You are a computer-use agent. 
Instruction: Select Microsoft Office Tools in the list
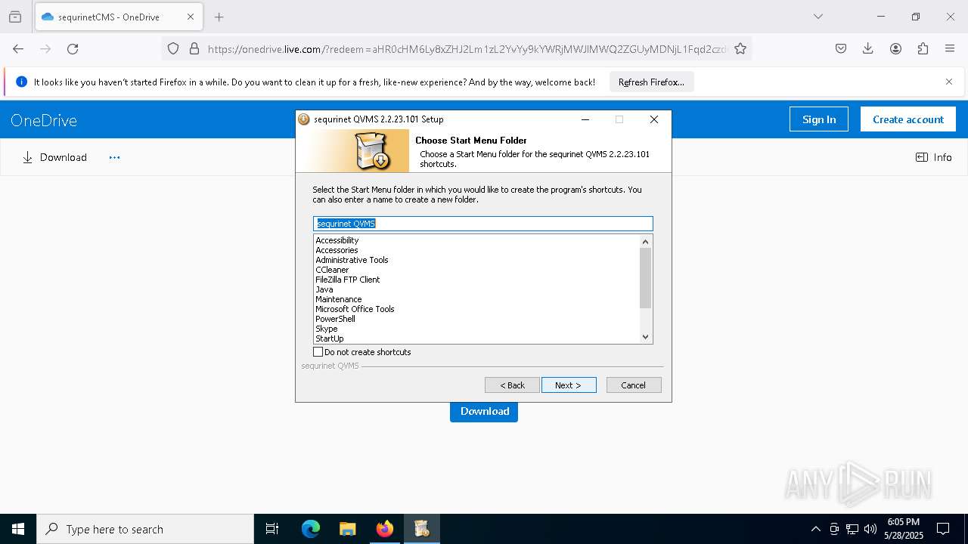pyautogui.click(x=355, y=309)
